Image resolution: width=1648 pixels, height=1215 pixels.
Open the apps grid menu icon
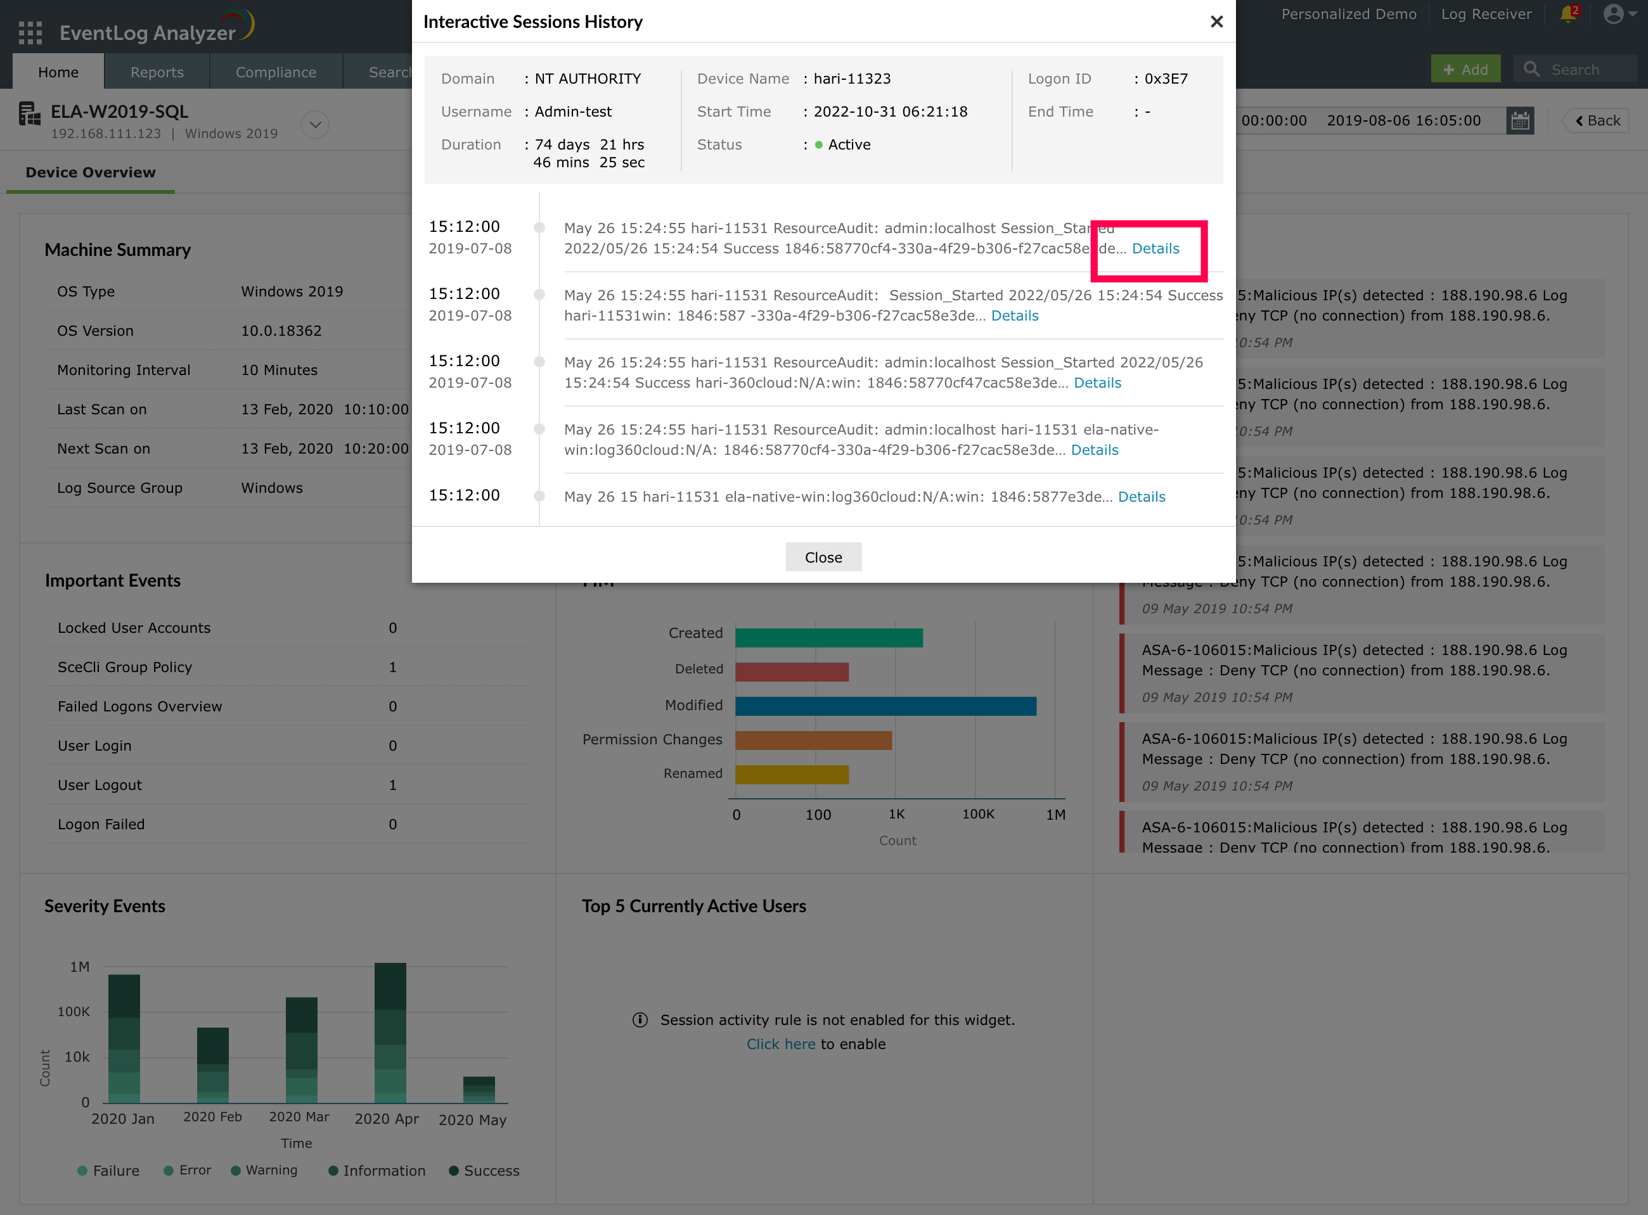point(30,33)
